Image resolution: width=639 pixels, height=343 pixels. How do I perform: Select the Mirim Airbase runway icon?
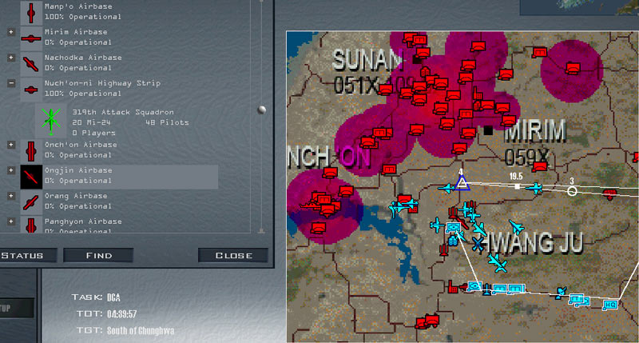pyautogui.click(x=31, y=38)
